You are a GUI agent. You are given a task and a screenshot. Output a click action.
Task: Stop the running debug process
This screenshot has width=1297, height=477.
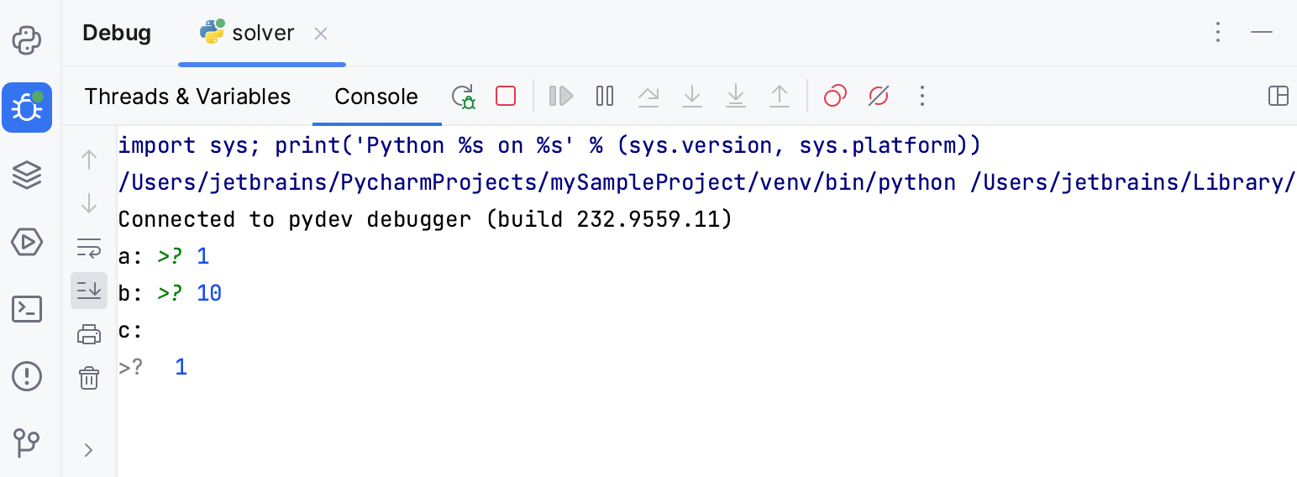[x=506, y=97]
